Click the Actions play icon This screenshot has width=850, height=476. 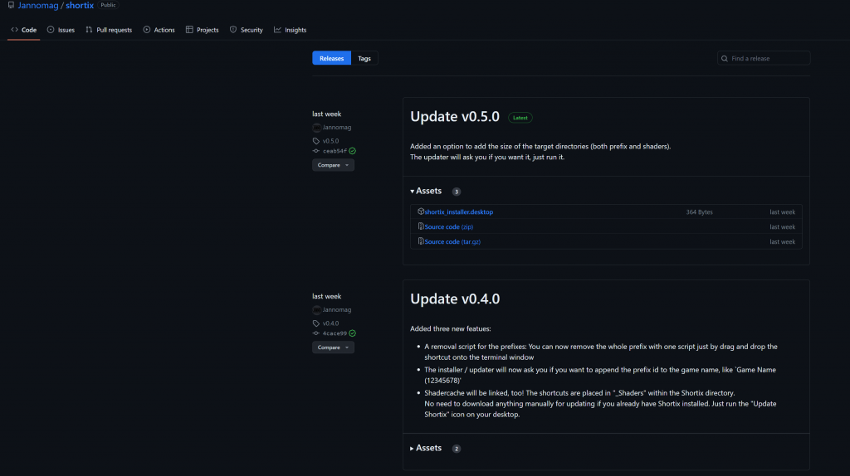[x=146, y=30]
